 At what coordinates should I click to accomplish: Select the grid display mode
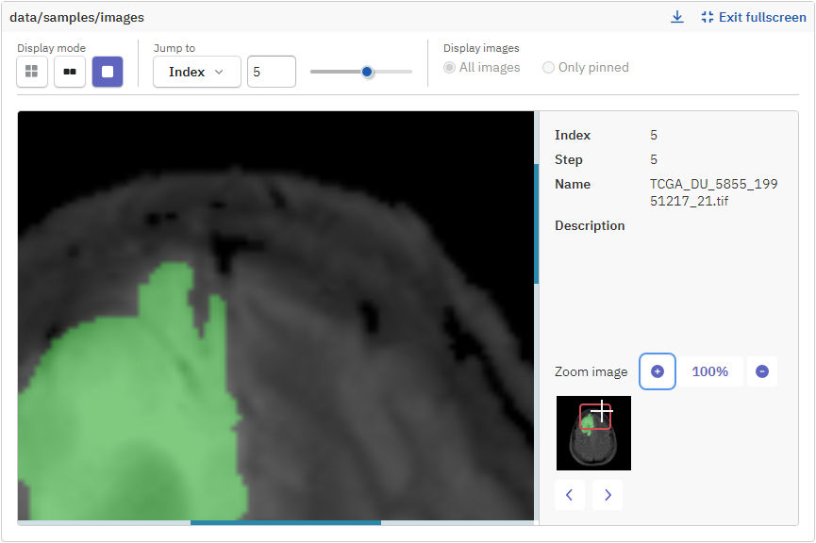[31, 71]
